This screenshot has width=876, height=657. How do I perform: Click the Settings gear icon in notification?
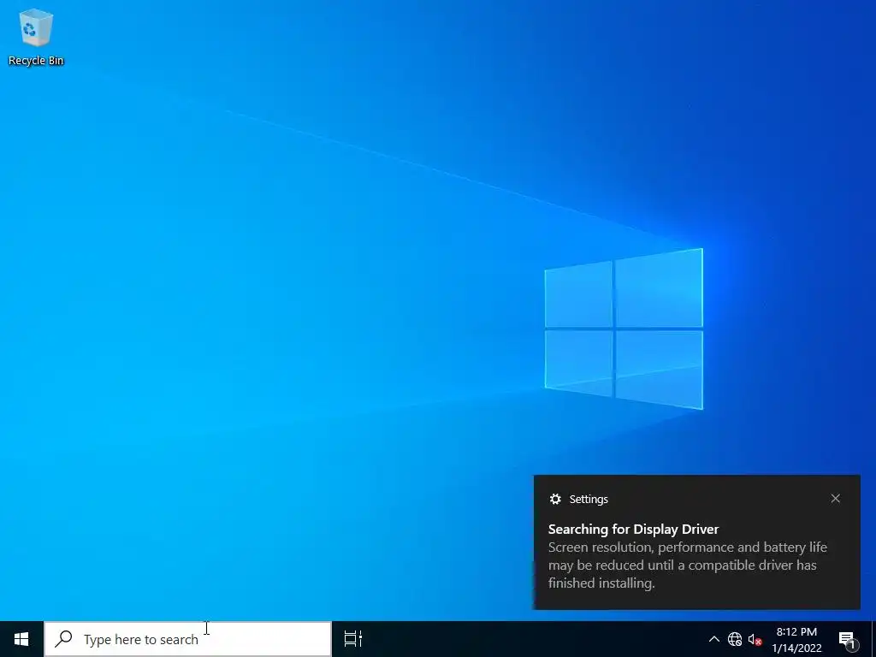pos(555,499)
